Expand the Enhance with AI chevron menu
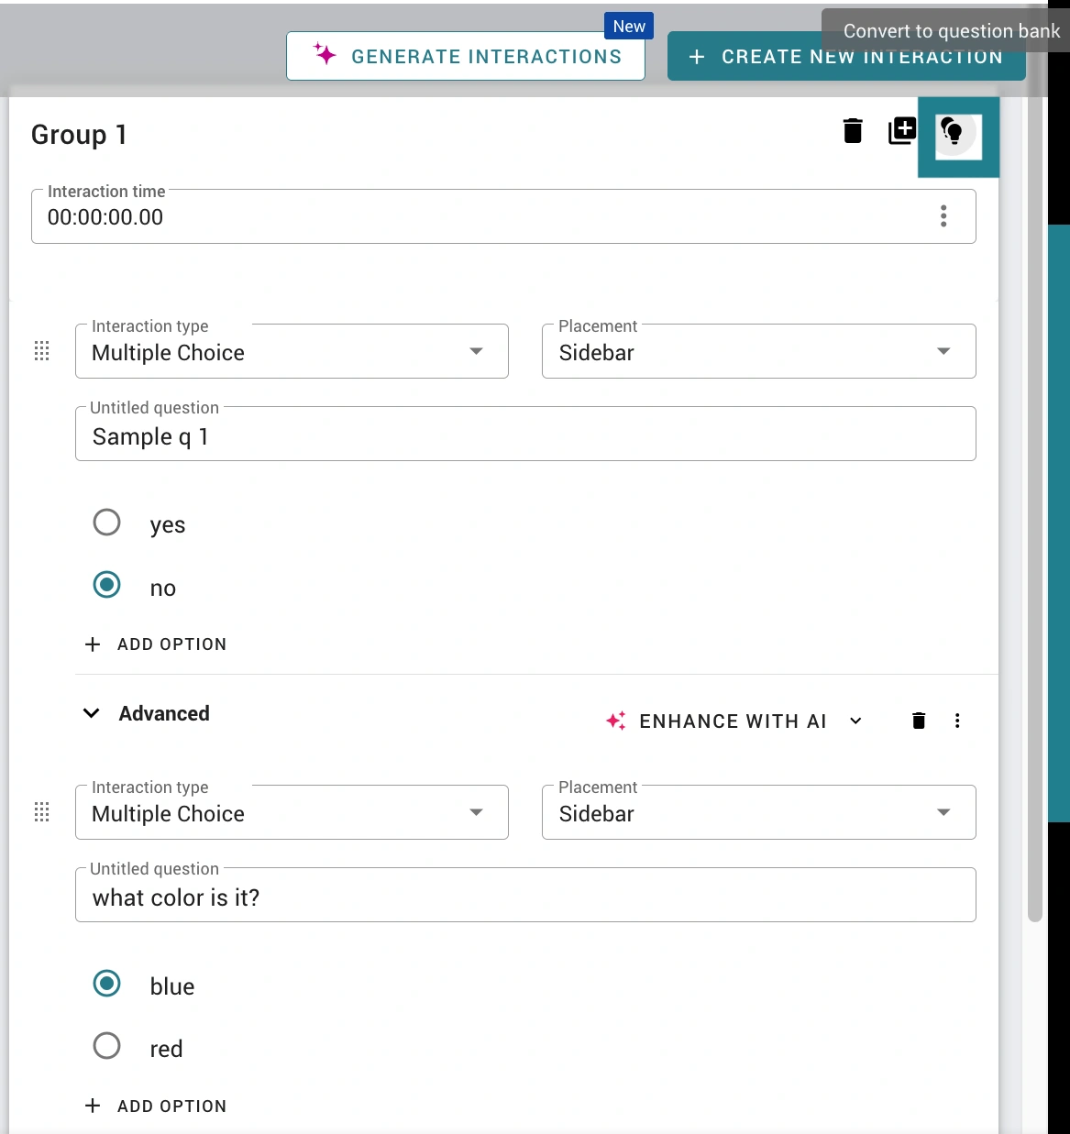 (x=855, y=721)
